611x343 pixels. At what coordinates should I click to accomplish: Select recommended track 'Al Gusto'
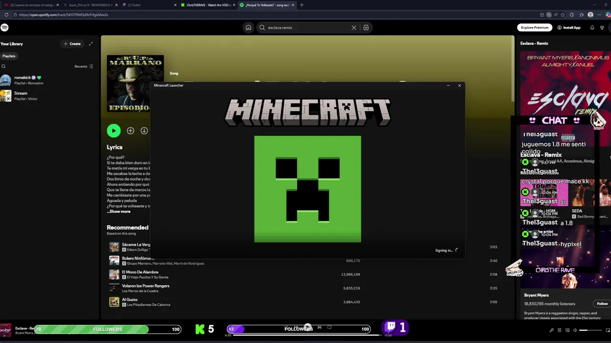coord(129,300)
